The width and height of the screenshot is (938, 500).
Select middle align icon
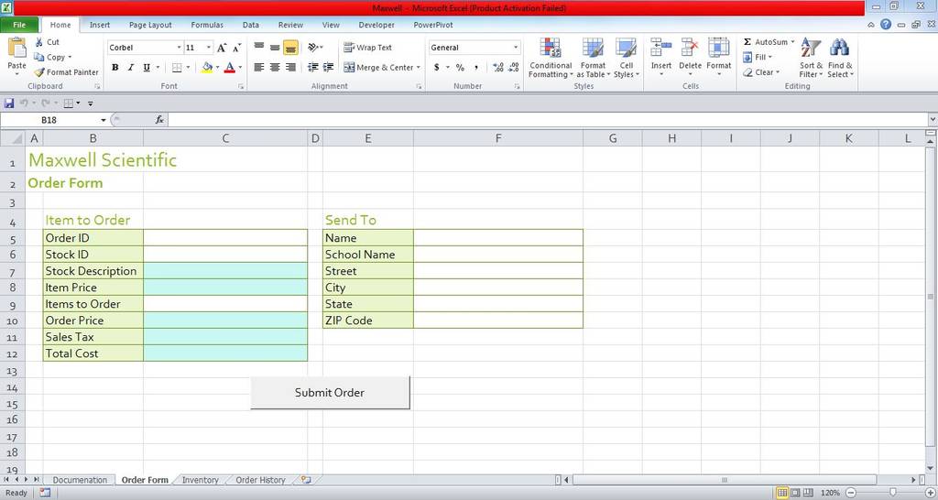[x=275, y=48]
